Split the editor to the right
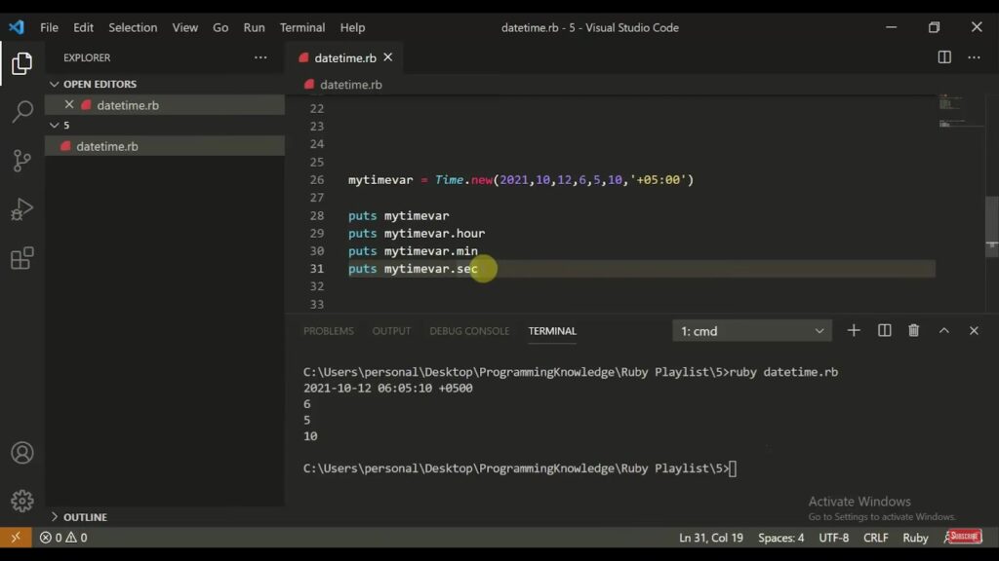 point(944,57)
